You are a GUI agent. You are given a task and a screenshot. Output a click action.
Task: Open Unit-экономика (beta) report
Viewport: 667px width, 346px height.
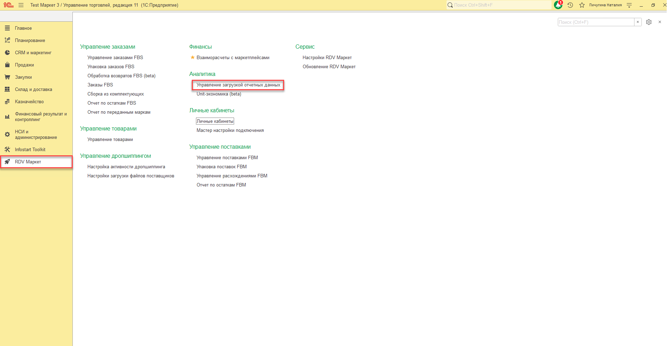(219, 94)
